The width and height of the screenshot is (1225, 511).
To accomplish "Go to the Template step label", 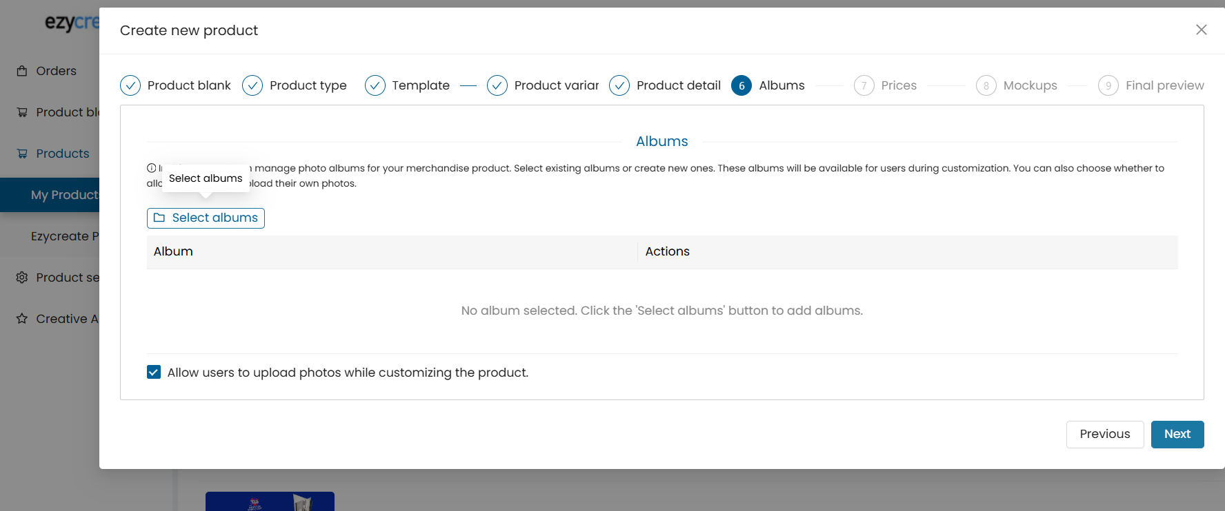I will tap(421, 85).
